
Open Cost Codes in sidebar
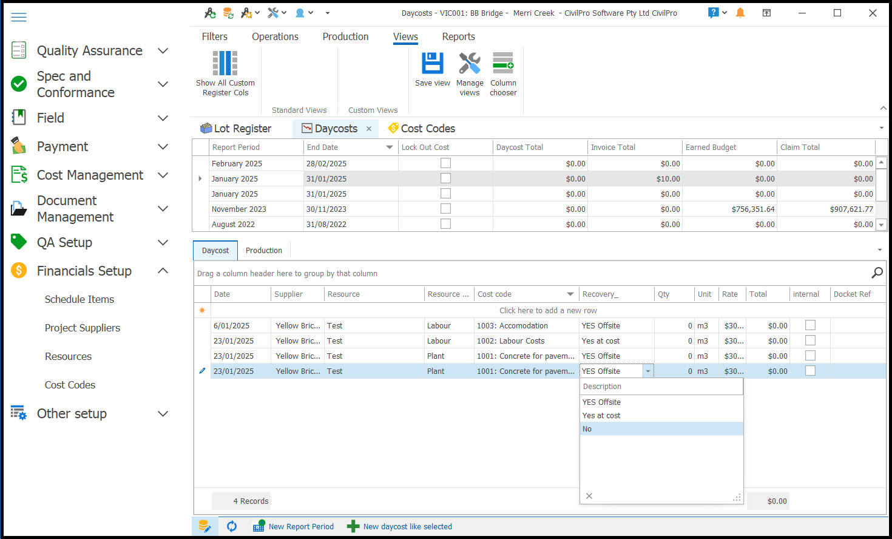[x=70, y=385]
